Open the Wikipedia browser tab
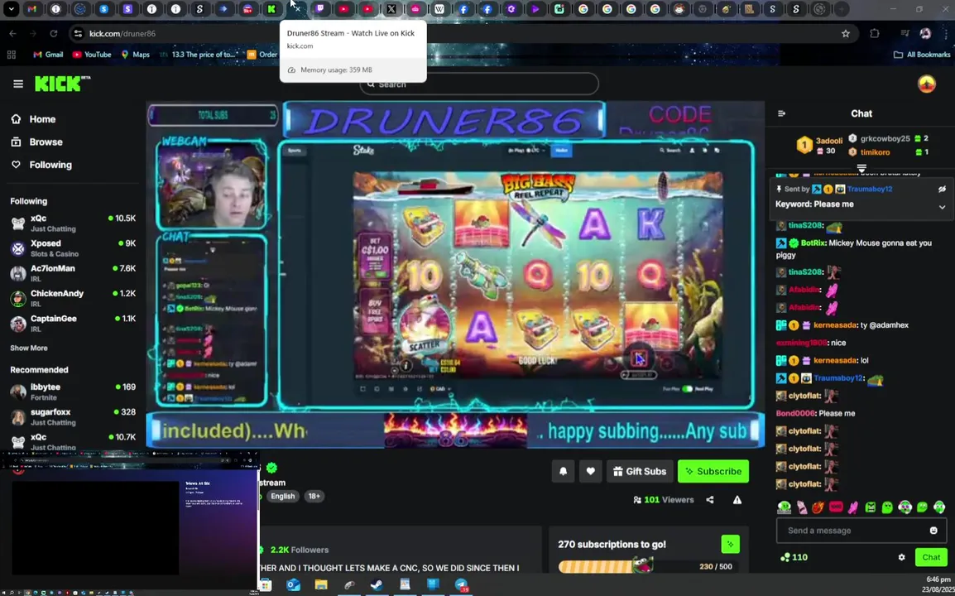 [x=439, y=9]
